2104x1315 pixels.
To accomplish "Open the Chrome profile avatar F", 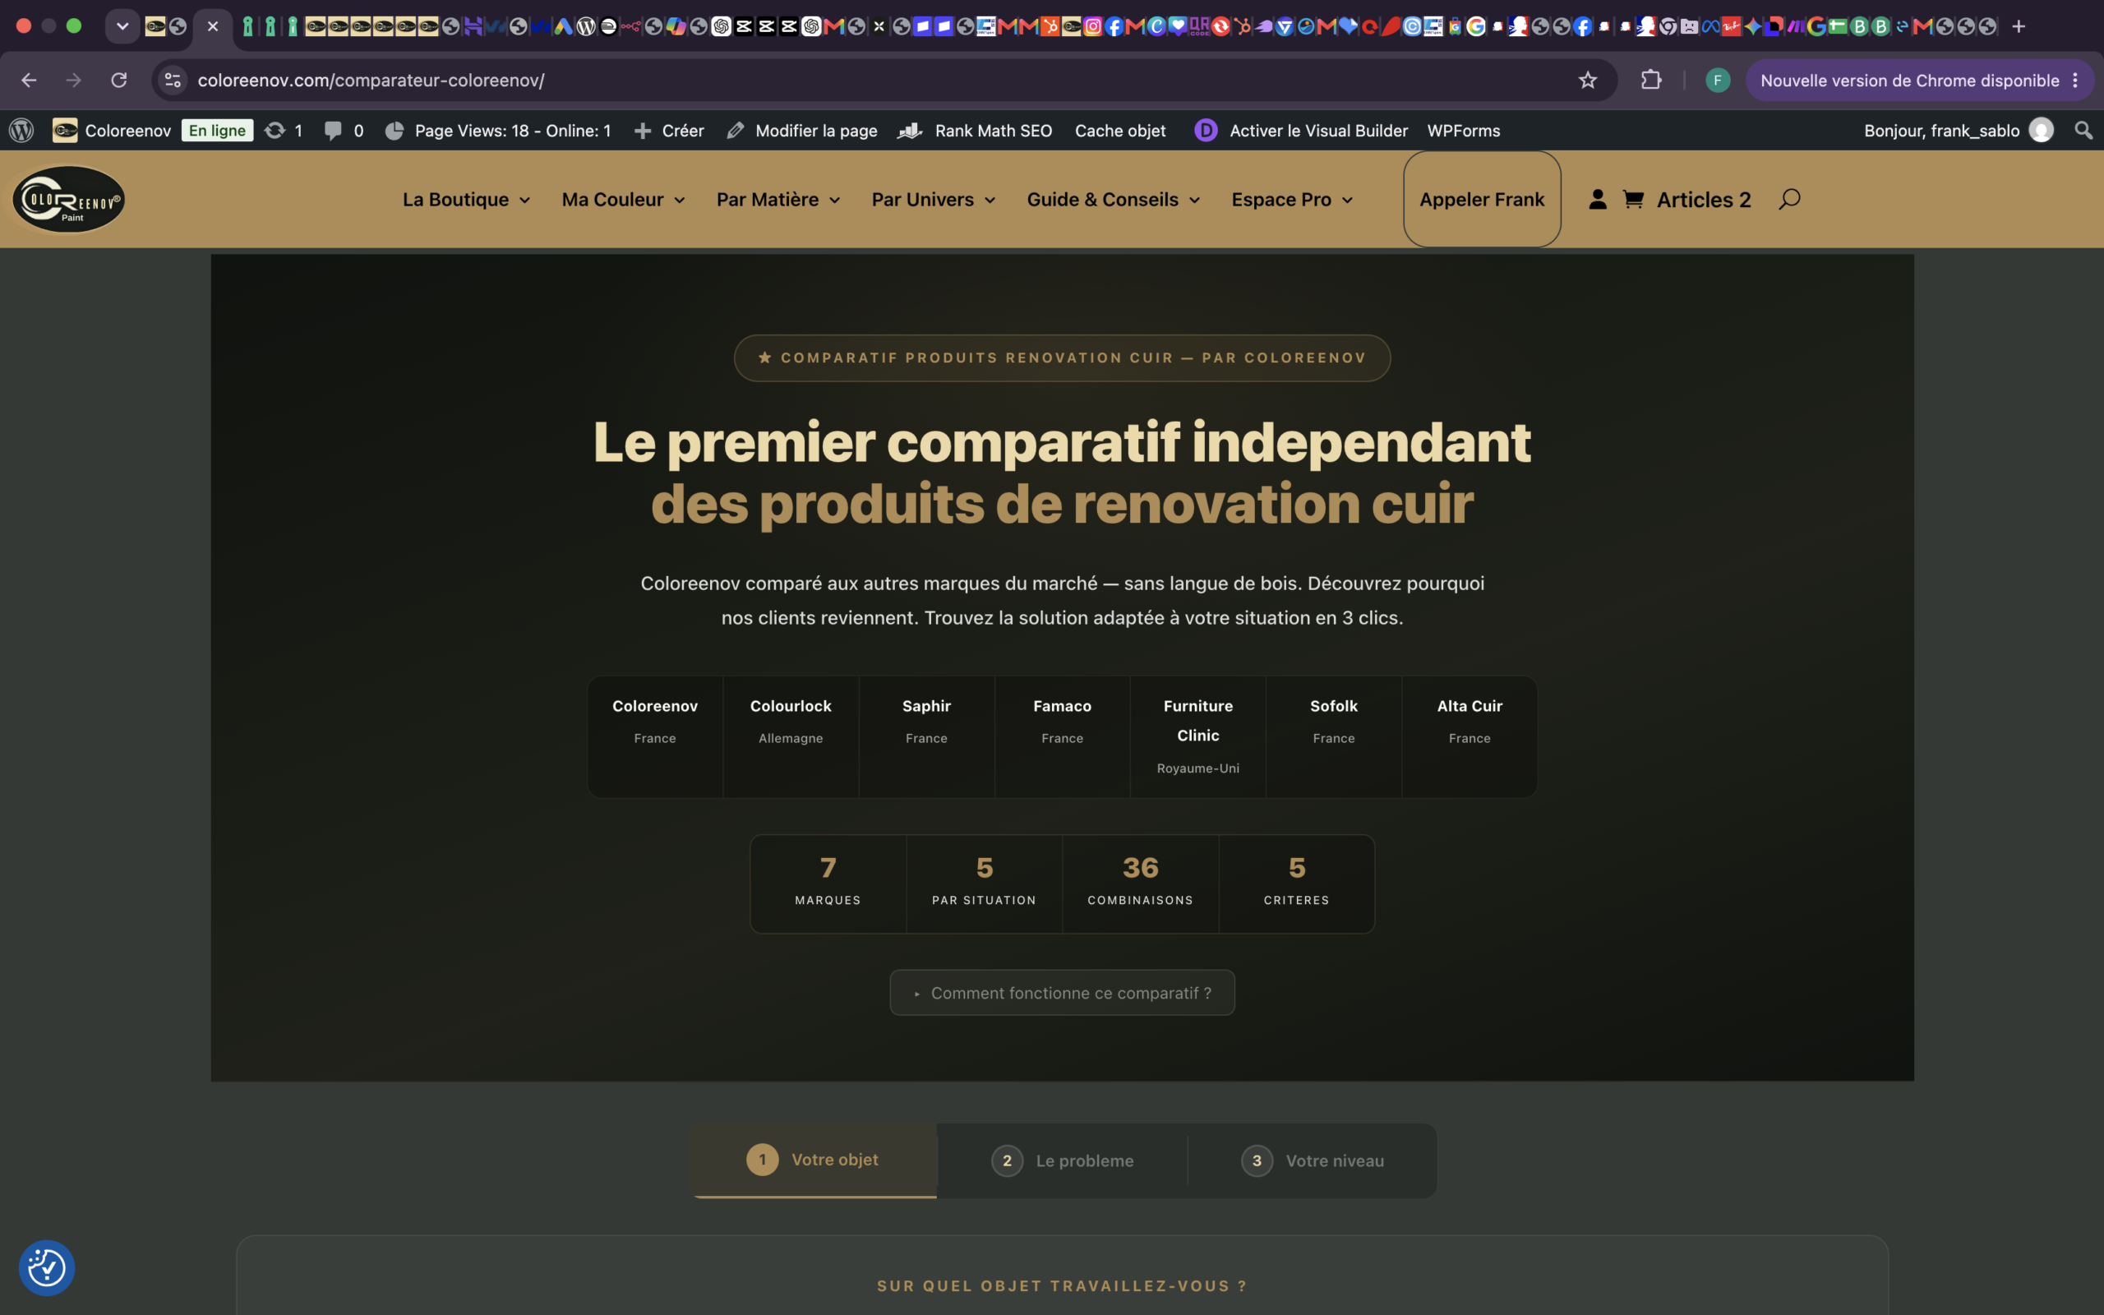I will [x=1717, y=80].
